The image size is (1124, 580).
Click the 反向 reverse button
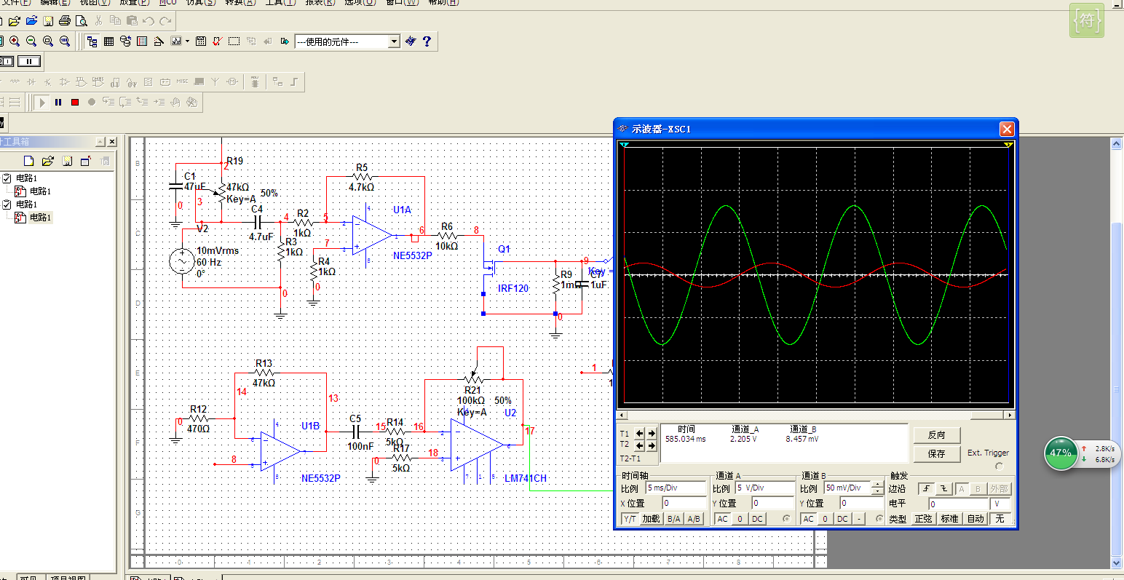tap(936, 435)
